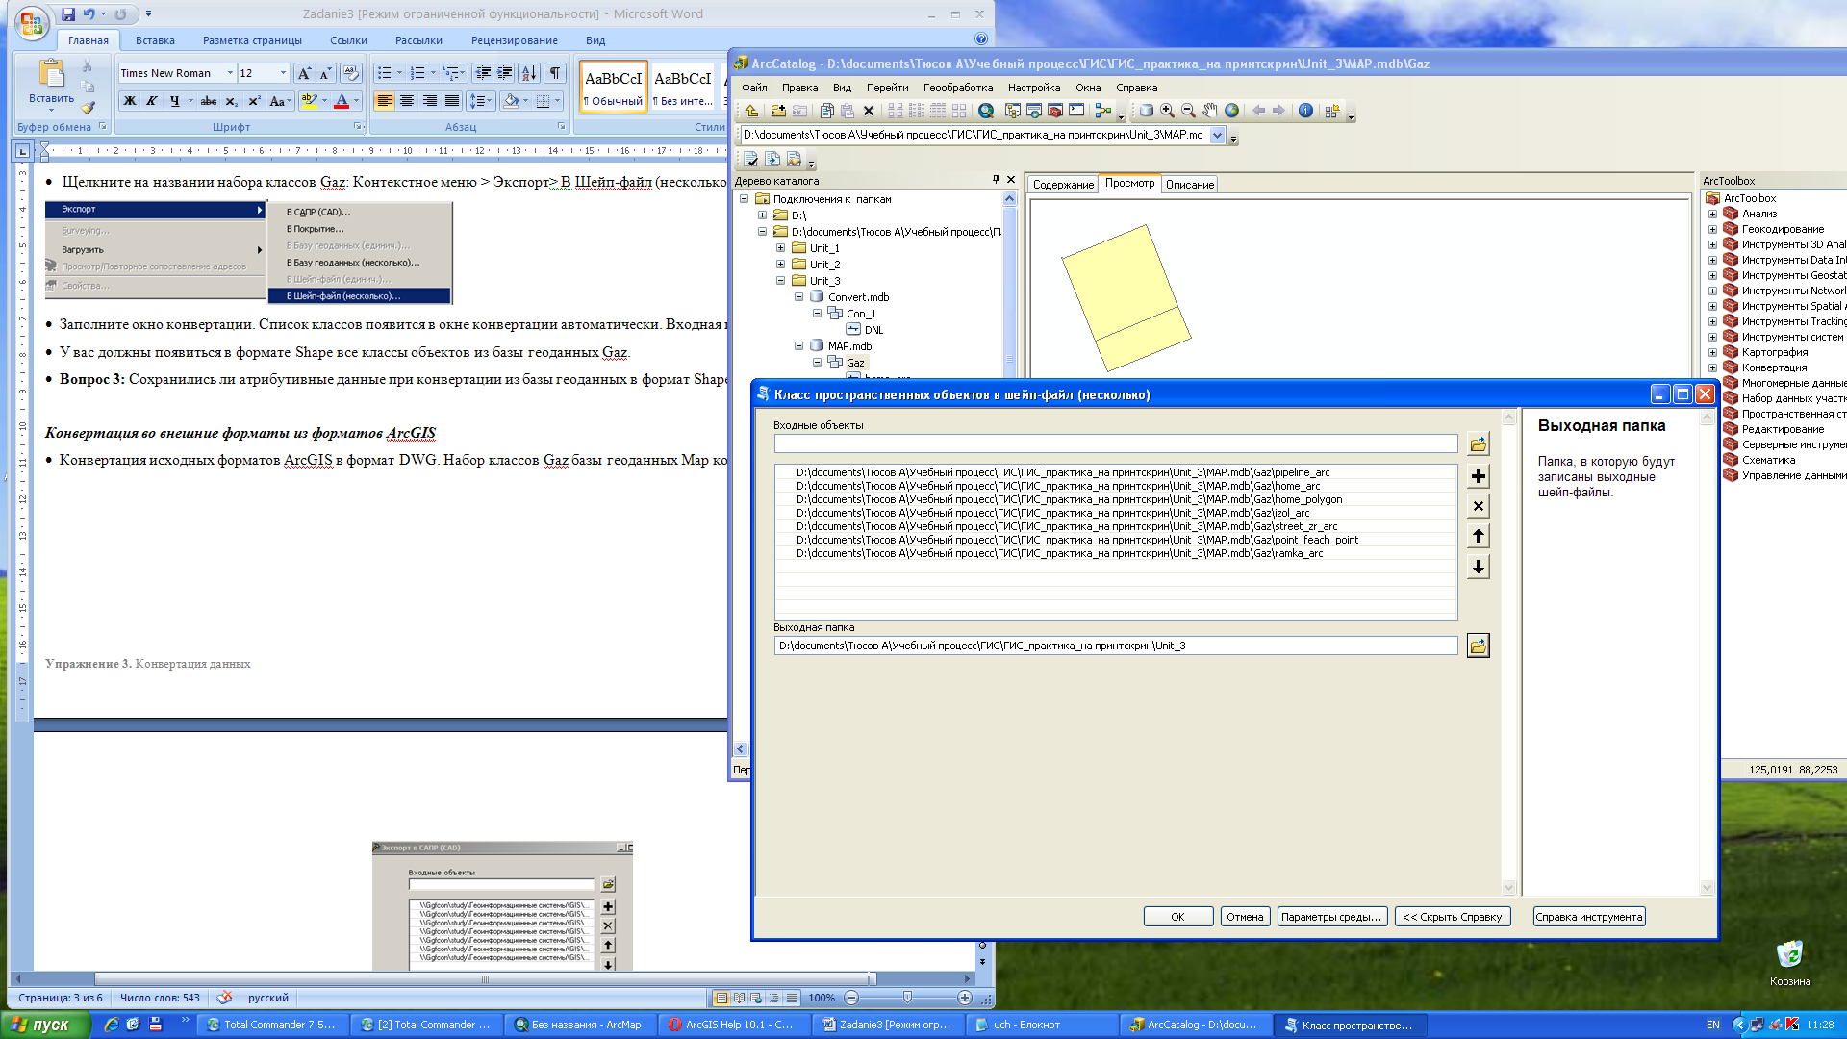Toggle justify alignment in Word
This screenshot has width=1847, height=1039.
click(451, 101)
